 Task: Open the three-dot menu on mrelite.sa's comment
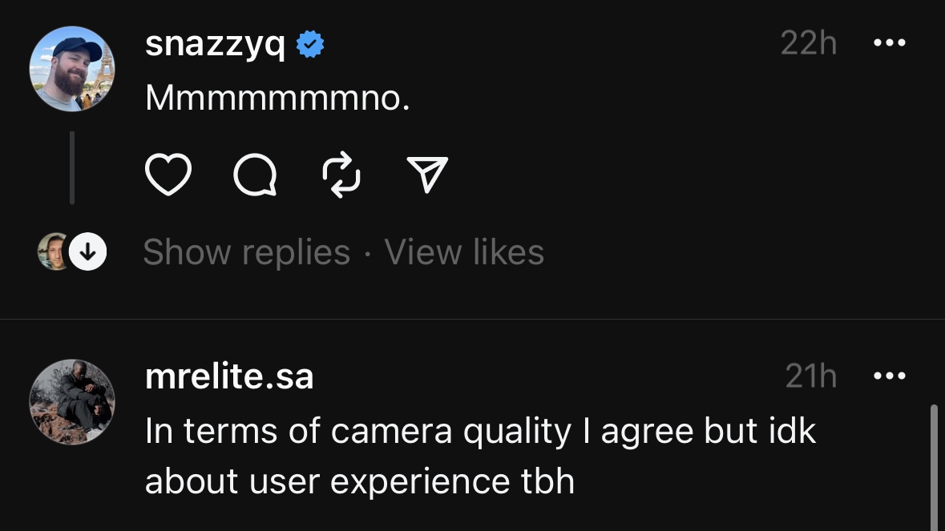click(x=889, y=376)
